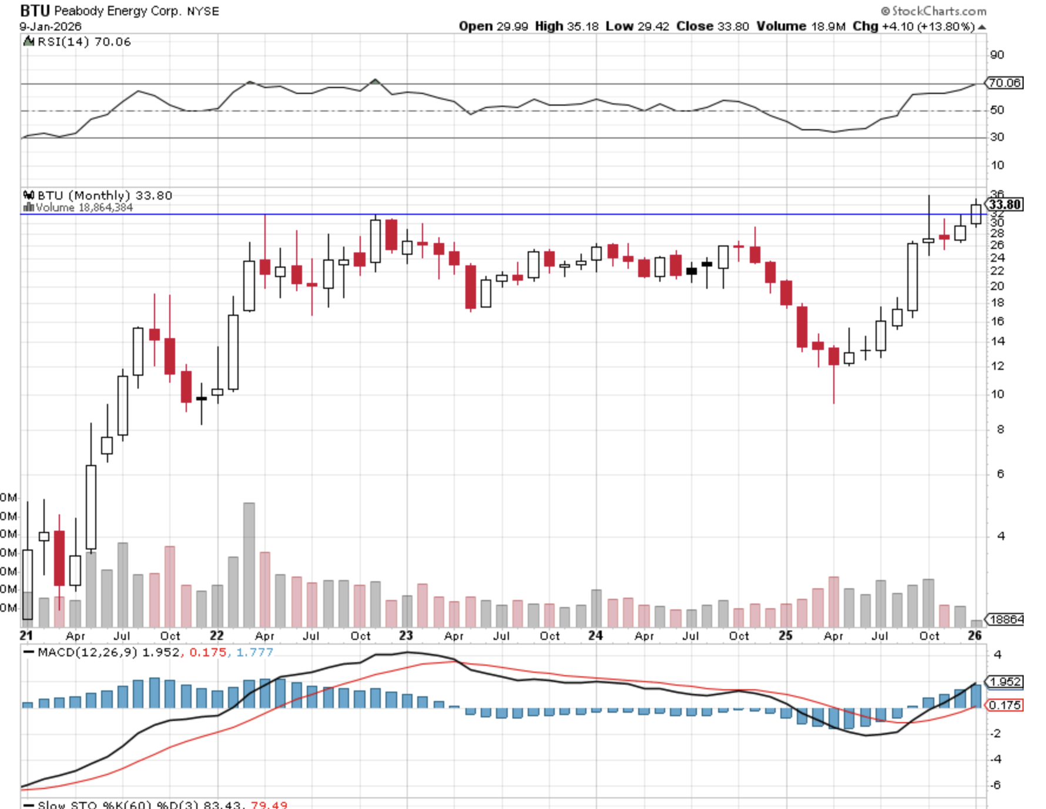Click the BTU Monthly candlestick legend icon
Screen dimensions: 1046x809
coord(28,195)
